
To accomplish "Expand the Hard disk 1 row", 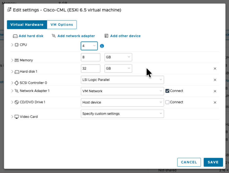I will (x=12, y=72).
